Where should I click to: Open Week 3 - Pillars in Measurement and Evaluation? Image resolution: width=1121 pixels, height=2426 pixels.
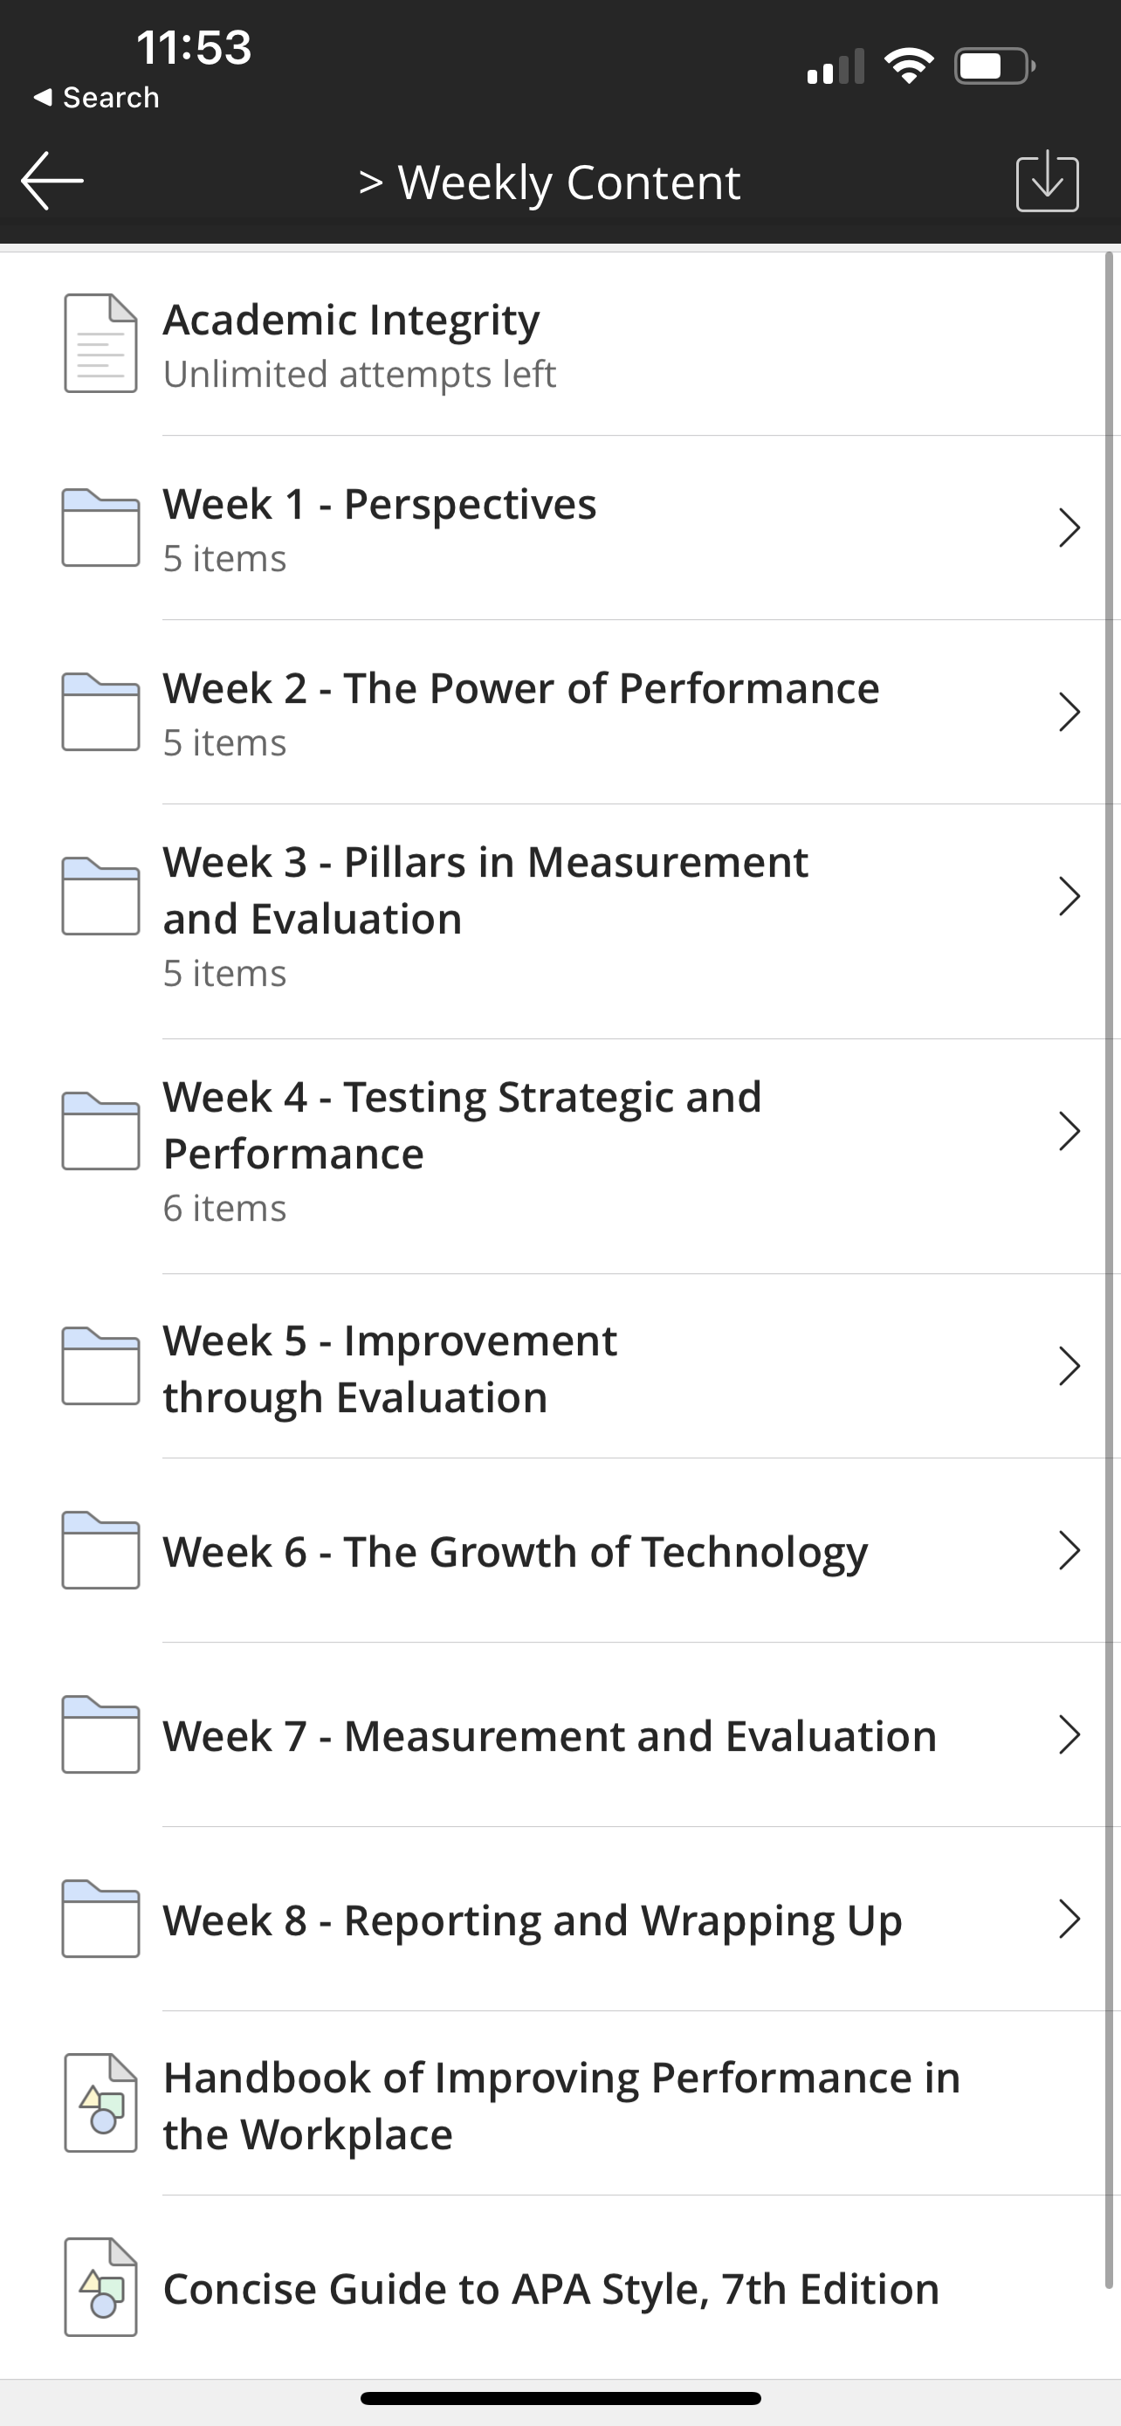pyautogui.click(x=485, y=890)
